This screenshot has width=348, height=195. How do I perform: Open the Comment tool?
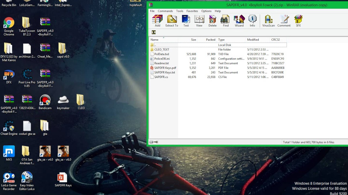[284, 21]
